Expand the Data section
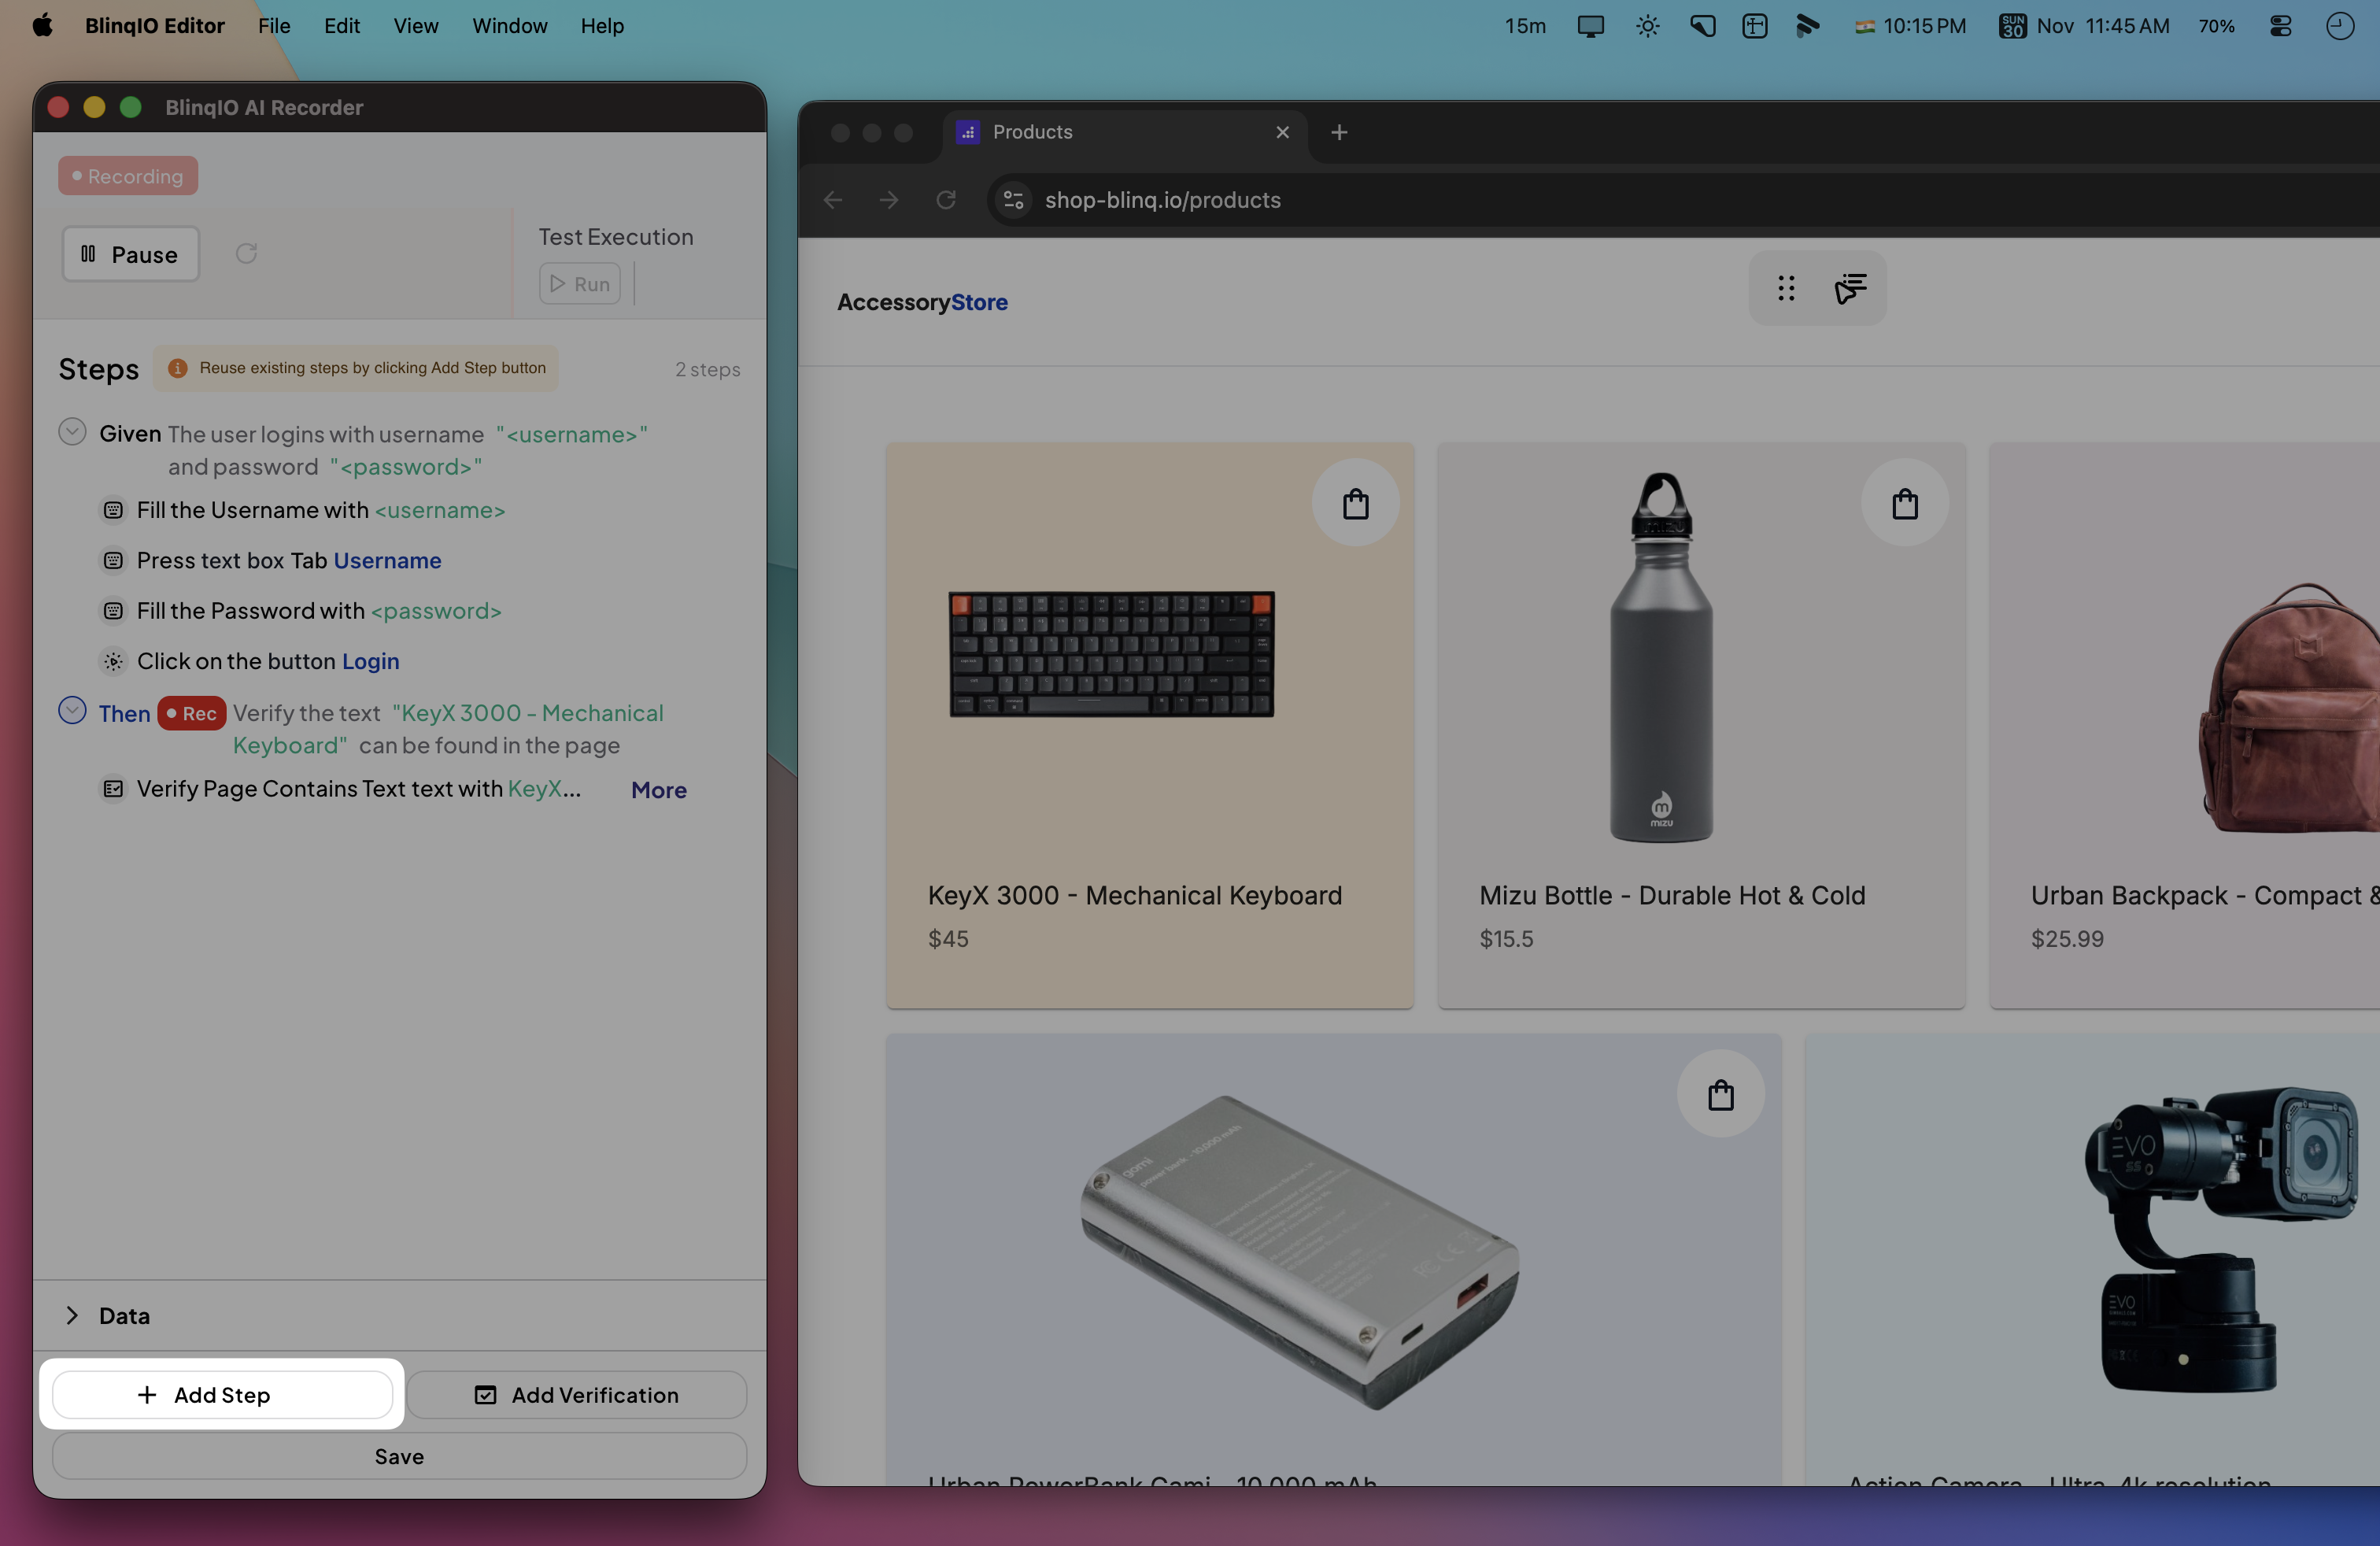2380x1546 pixels. [72, 1315]
